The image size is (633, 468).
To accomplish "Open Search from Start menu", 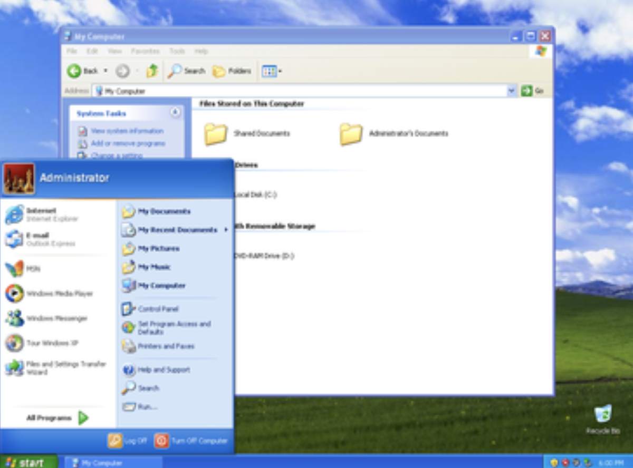I will pos(141,388).
